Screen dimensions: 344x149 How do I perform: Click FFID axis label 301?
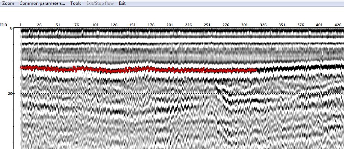coord(245,25)
